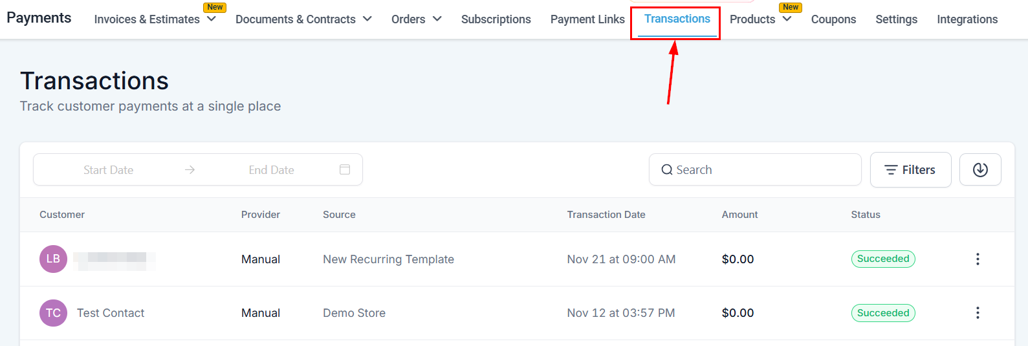Click the search magnifier icon

667,170
